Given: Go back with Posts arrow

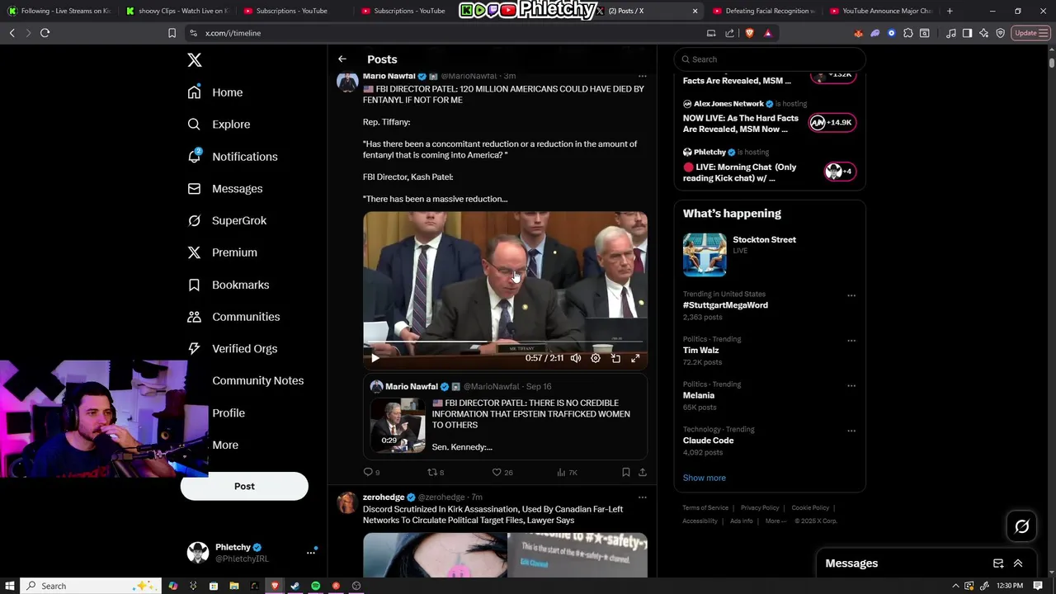Looking at the screenshot, I should tap(342, 59).
